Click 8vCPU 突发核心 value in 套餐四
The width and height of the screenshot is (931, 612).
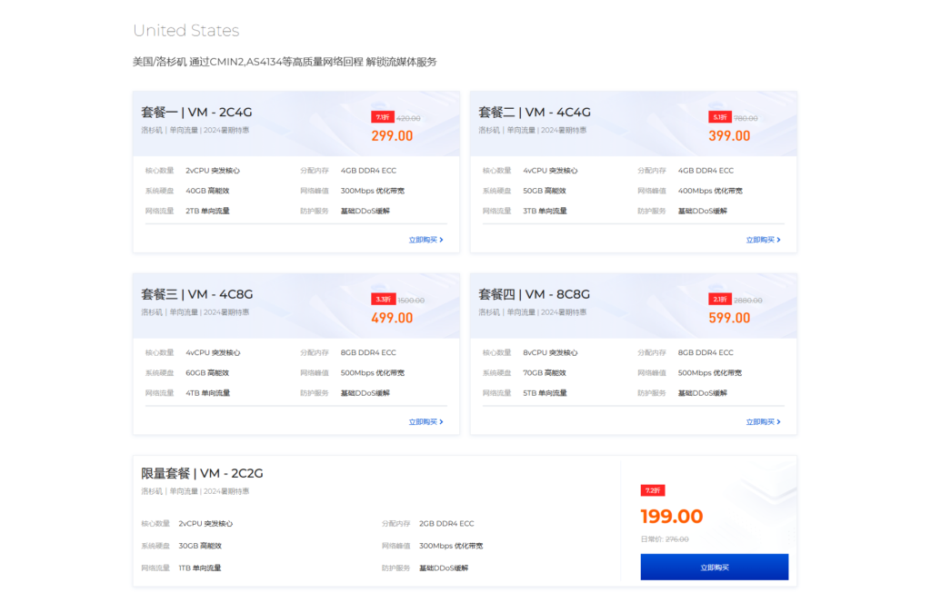tap(550, 353)
